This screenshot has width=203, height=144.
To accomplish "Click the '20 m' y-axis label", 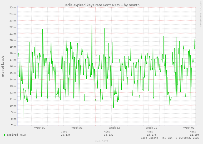I will tap(13, 40).
